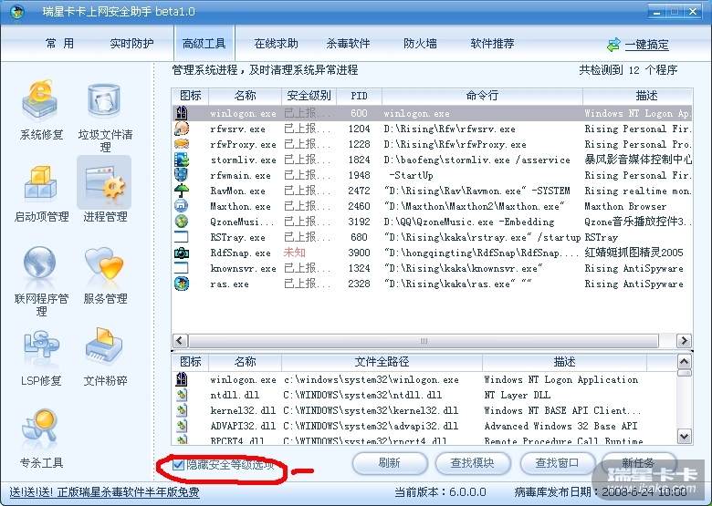Open the 服务管理 service manager icon
The height and width of the screenshot is (506, 712).
(104, 264)
